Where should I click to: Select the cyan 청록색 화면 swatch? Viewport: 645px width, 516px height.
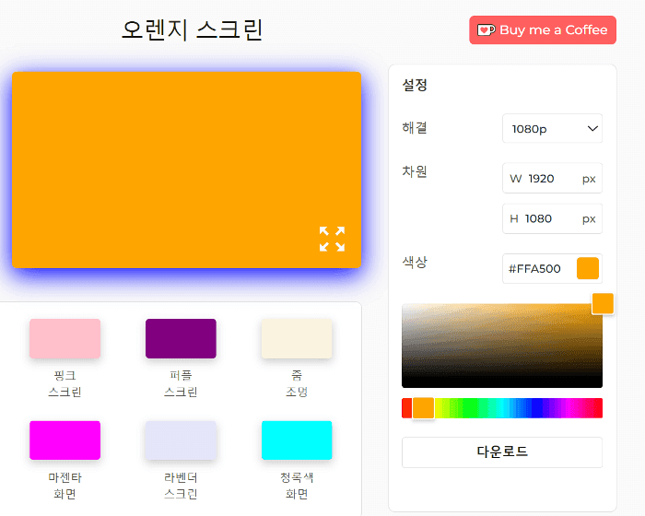coord(297,440)
